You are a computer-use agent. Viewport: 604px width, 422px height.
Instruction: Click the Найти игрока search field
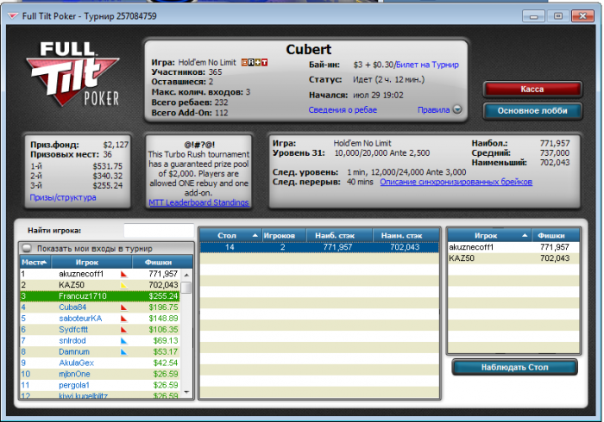tap(159, 231)
